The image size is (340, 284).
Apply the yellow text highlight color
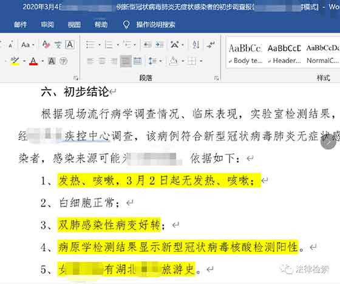point(15,61)
